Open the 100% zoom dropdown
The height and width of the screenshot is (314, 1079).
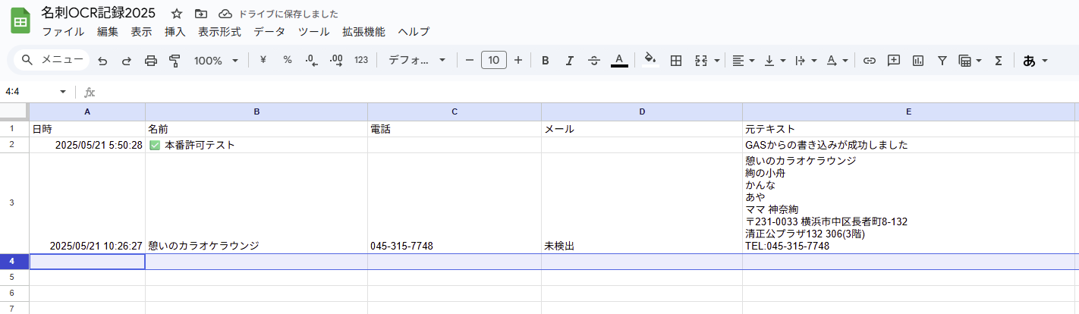[215, 61]
